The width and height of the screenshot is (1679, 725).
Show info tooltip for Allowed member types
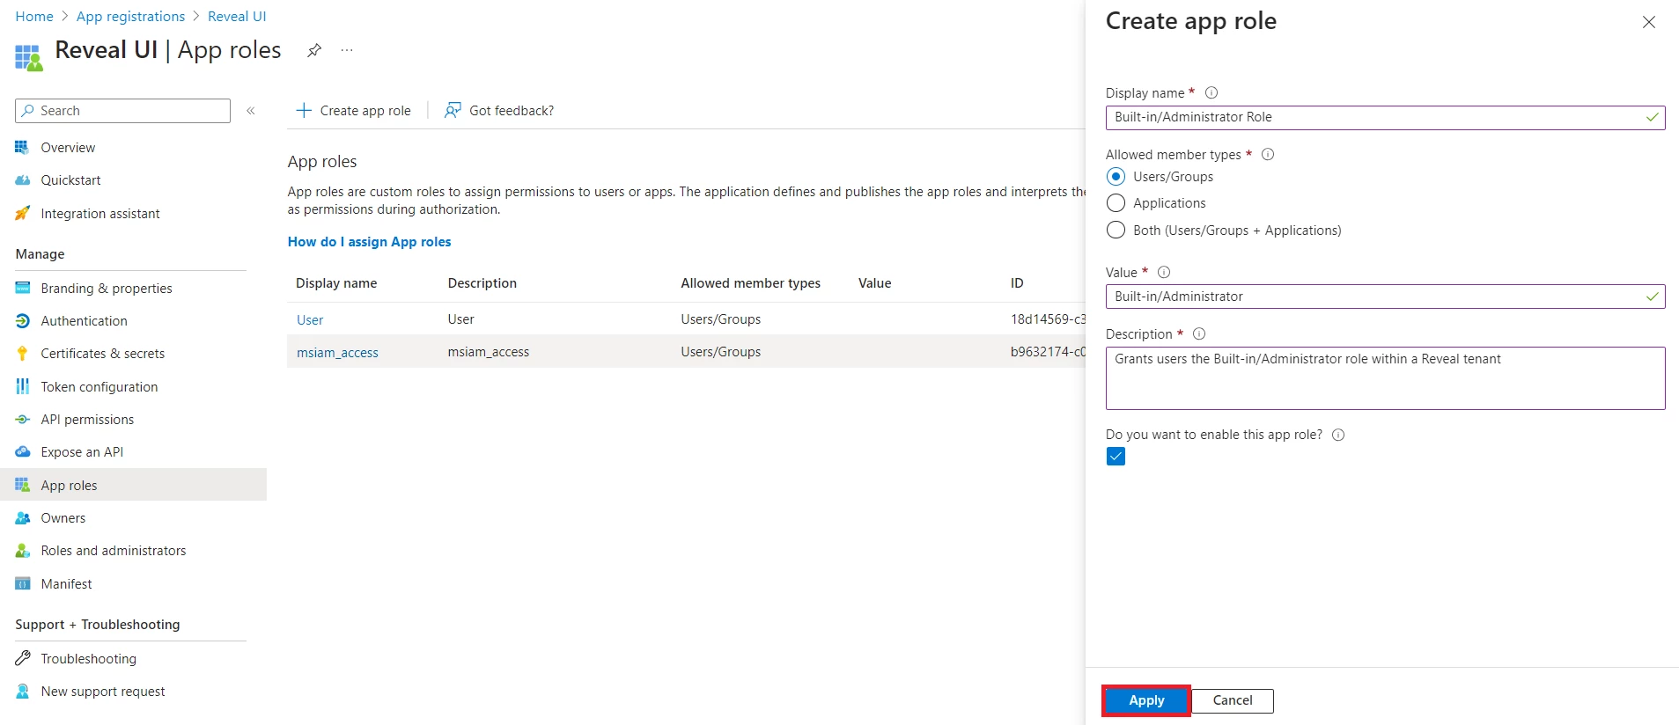tap(1268, 154)
